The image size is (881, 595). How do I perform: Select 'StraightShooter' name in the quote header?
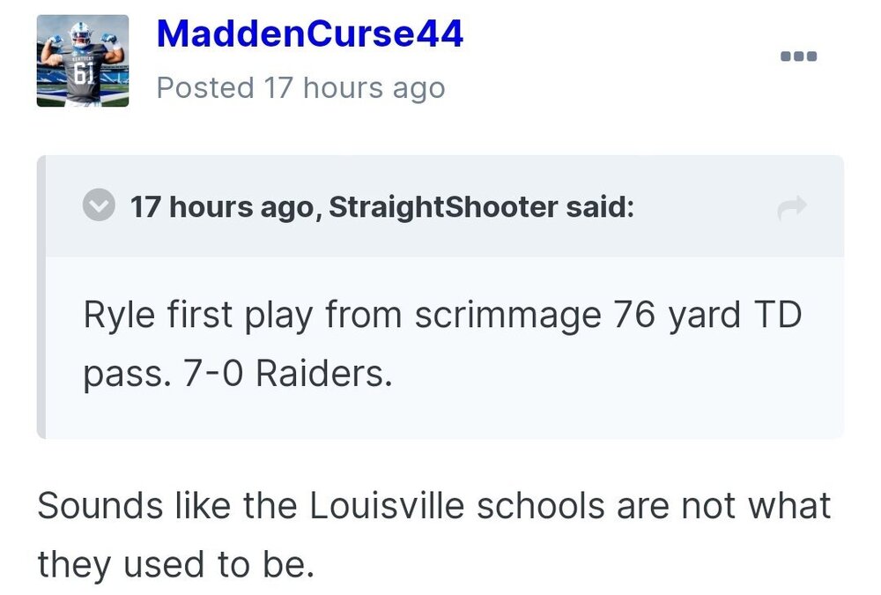pos(443,207)
